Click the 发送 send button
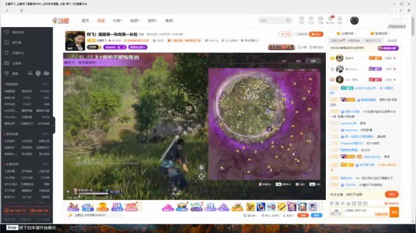416x233 pixels. click(x=394, y=212)
